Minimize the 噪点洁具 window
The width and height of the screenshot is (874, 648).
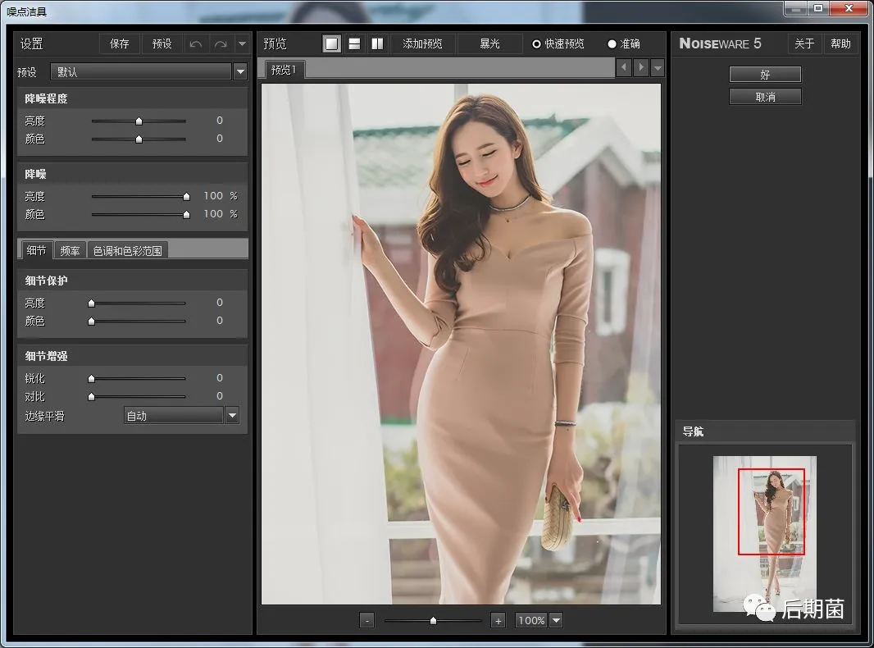[796, 8]
